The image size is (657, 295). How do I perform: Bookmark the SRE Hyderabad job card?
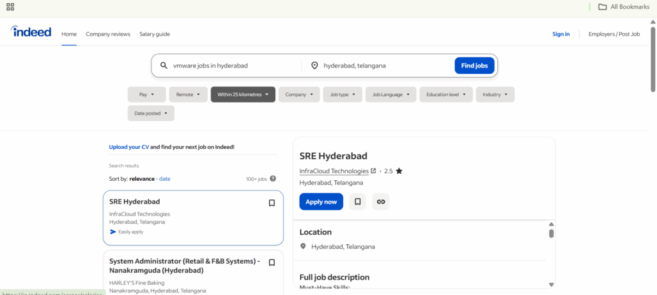(x=271, y=203)
